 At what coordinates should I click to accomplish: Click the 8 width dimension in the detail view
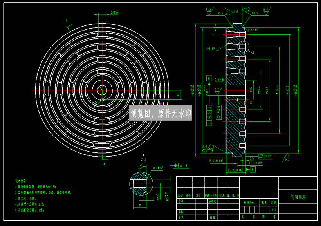tap(140, 205)
